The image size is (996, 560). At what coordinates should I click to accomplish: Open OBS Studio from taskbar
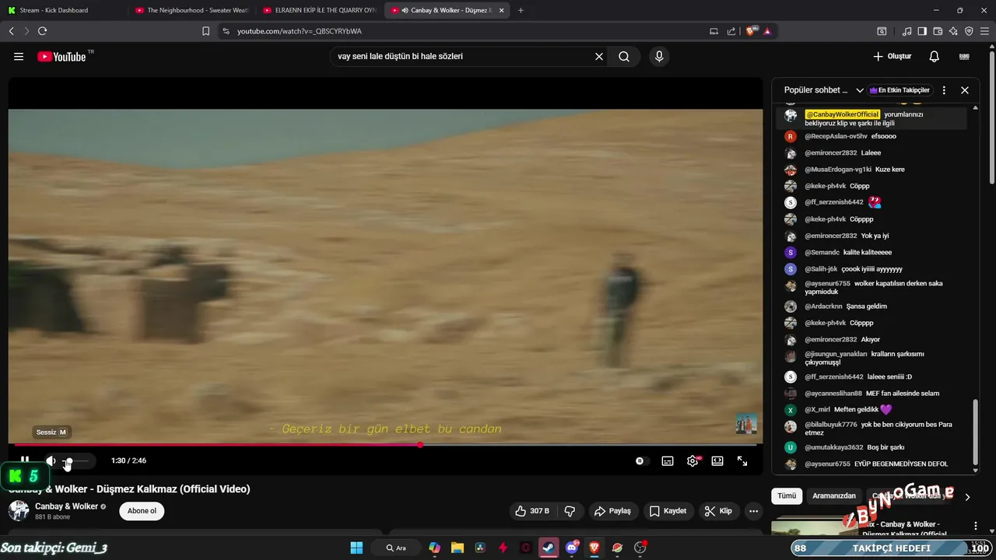640,548
